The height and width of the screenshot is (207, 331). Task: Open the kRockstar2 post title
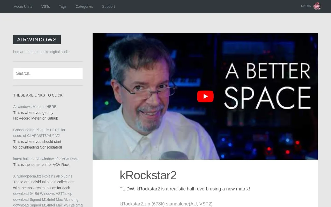coord(148,175)
